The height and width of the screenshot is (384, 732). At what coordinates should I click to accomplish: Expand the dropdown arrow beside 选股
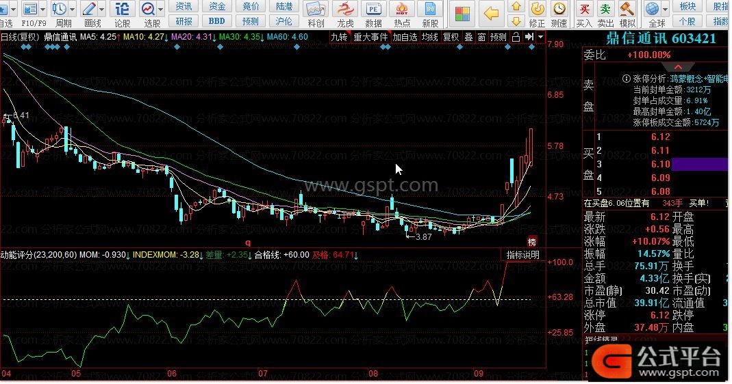coord(161,9)
